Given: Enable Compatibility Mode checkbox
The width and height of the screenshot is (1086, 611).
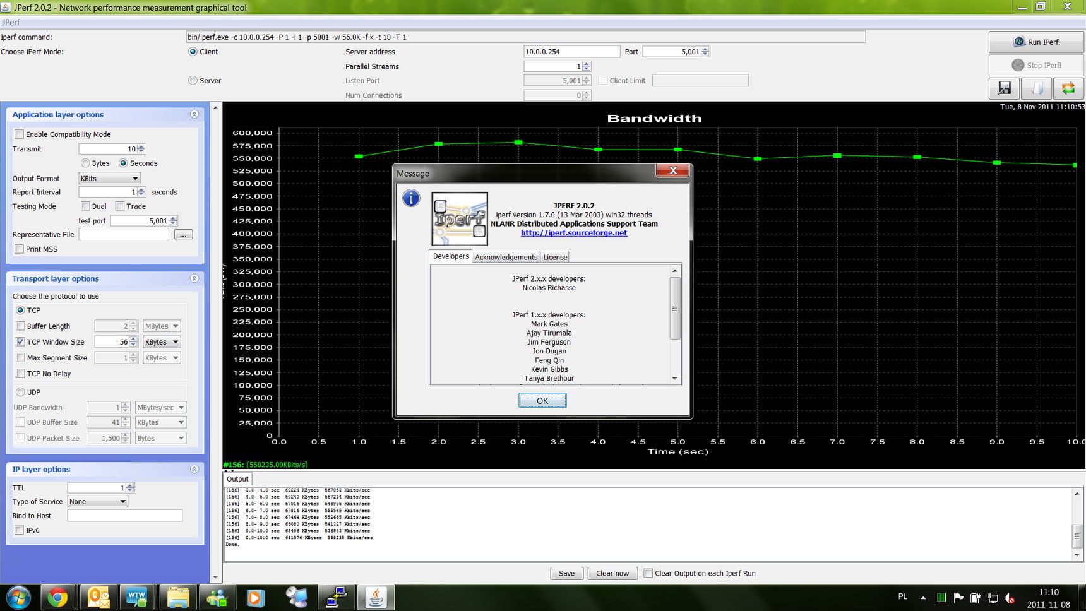Looking at the screenshot, I should pos(20,134).
